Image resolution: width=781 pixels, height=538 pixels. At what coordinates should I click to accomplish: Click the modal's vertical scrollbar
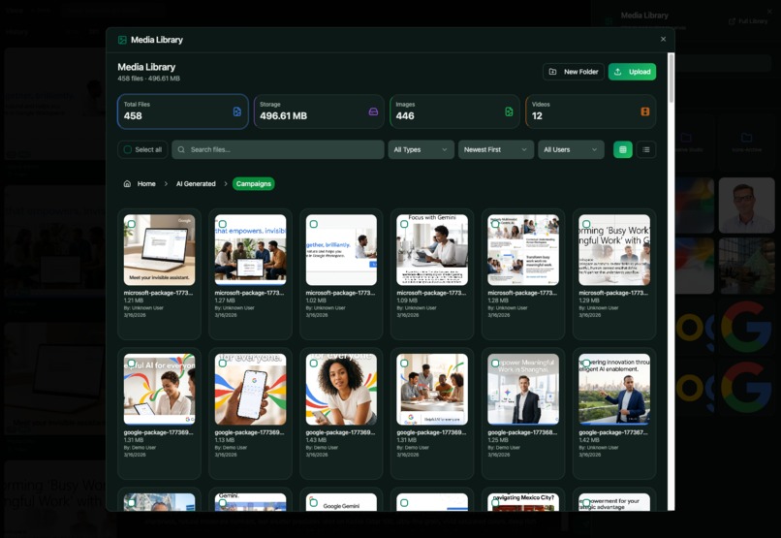671,79
